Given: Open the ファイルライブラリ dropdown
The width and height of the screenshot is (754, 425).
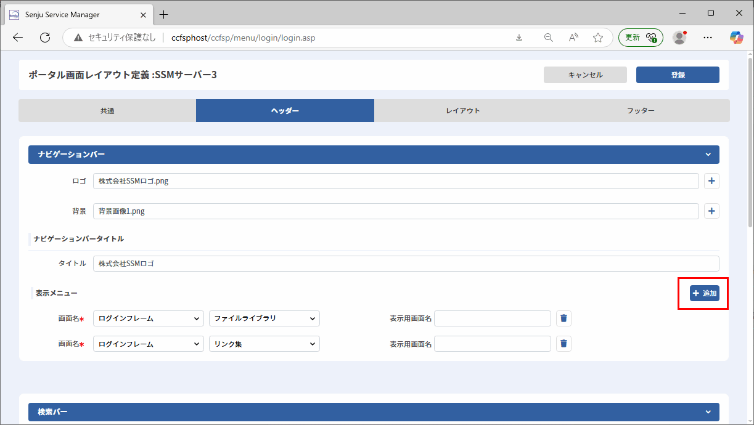Looking at the screenshot, I should 264,318.
